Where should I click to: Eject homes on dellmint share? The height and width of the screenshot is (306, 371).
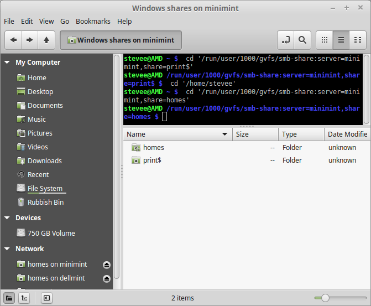[107, 278]
